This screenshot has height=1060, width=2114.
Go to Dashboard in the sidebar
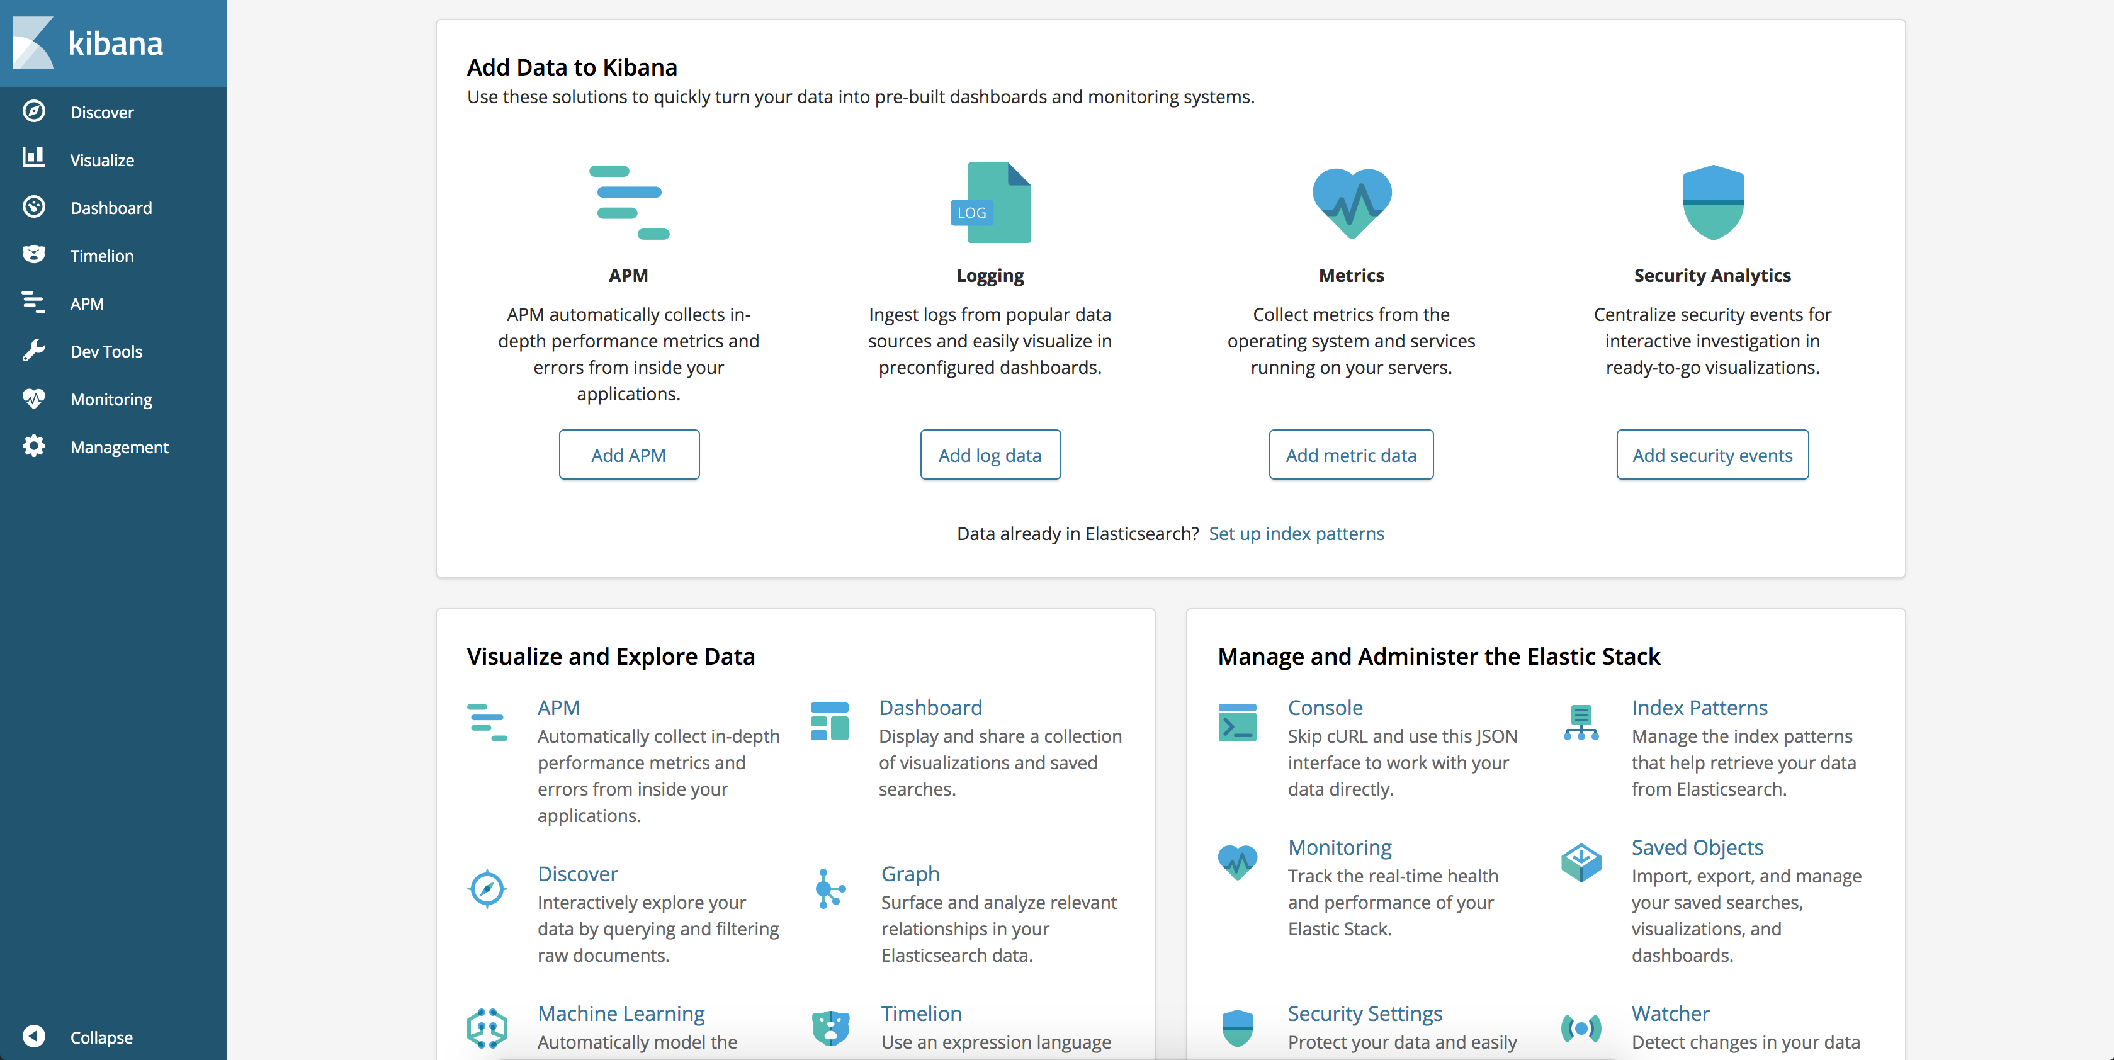click(111, 208)
